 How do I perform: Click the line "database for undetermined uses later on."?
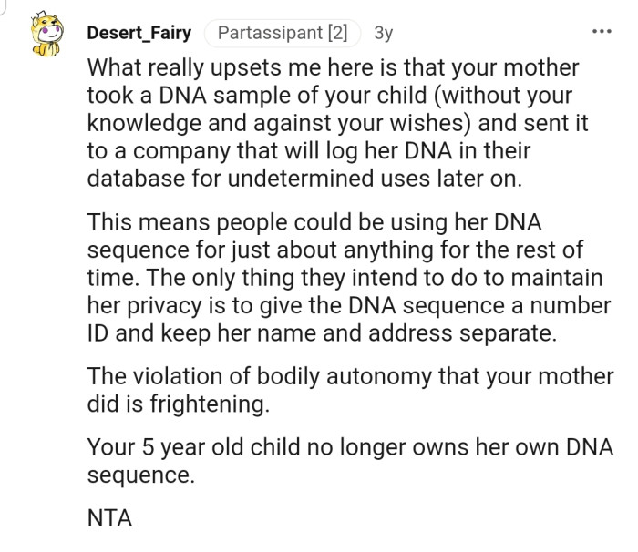point(304,178)
